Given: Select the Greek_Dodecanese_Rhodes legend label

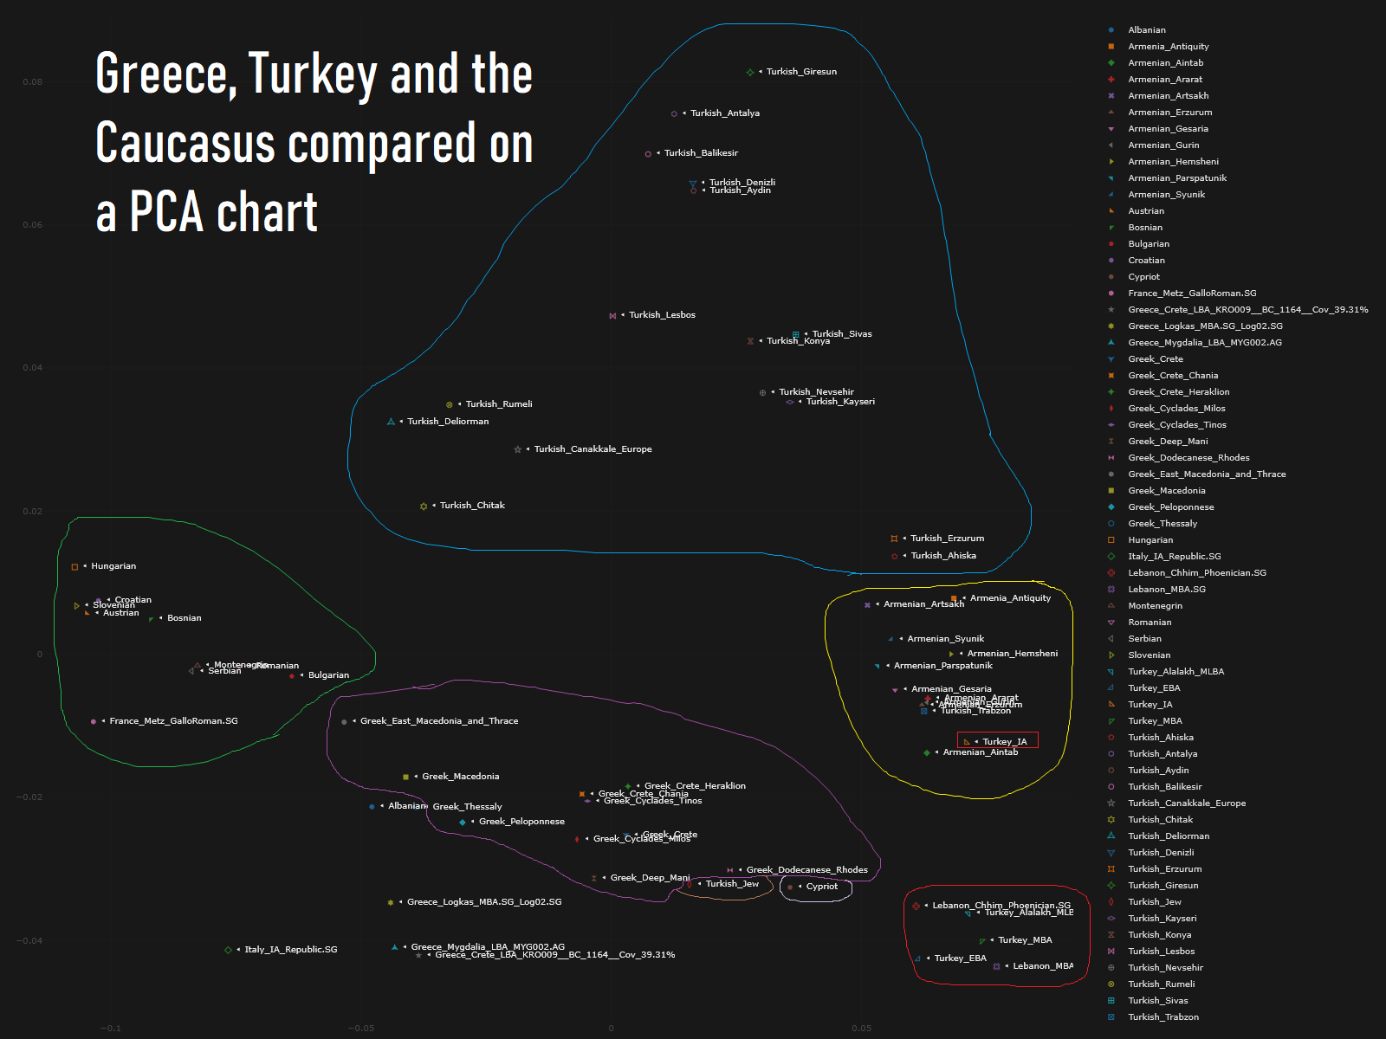Looking at the screenshot, I should (1188, 458).
